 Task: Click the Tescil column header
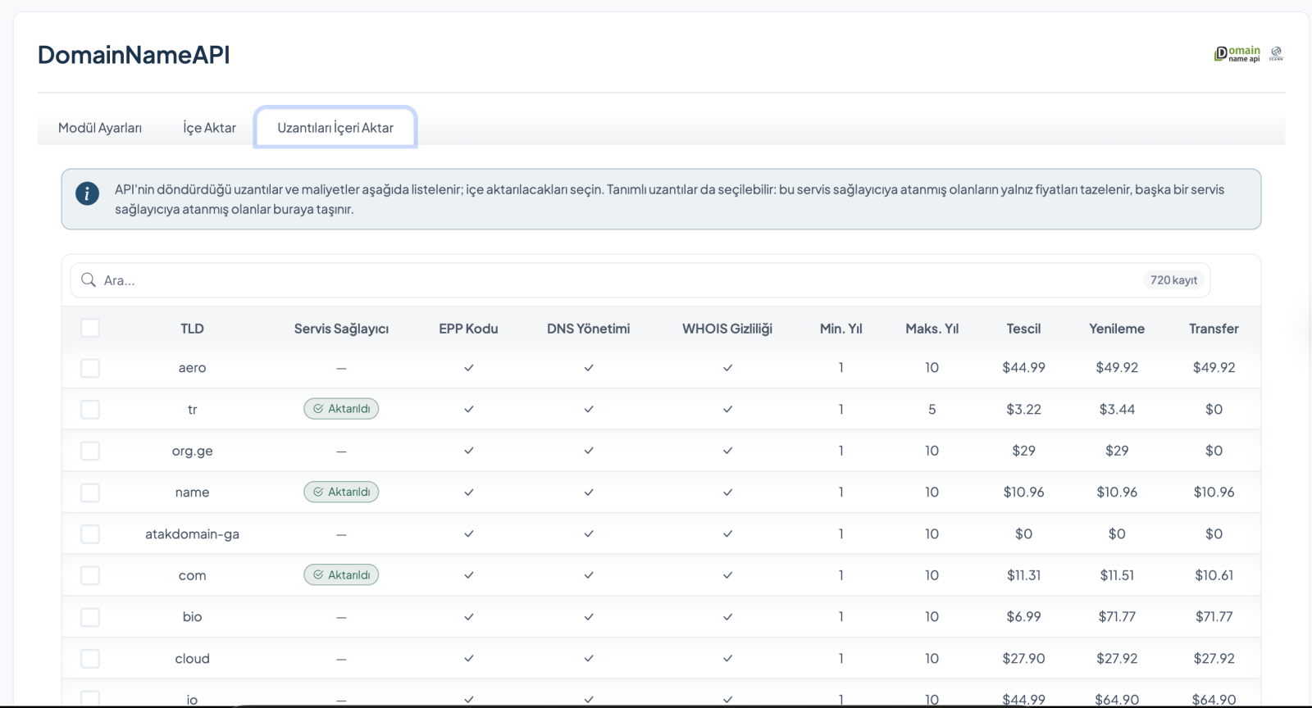point(1023,329)
